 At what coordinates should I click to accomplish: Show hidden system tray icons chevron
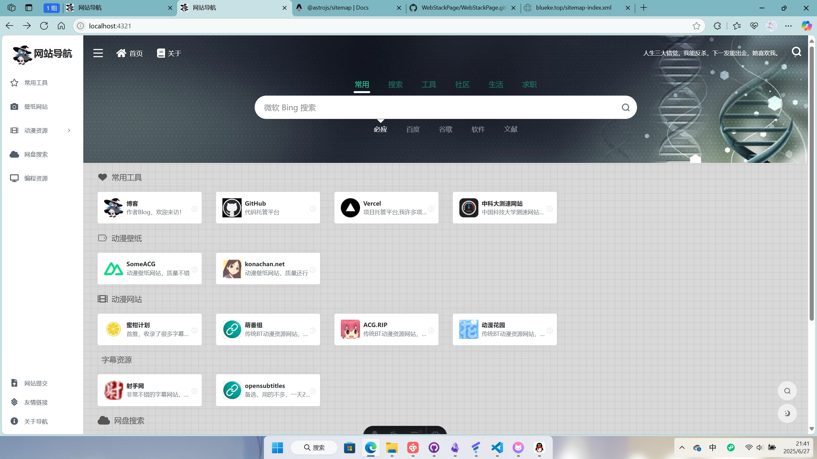(682, 448)
